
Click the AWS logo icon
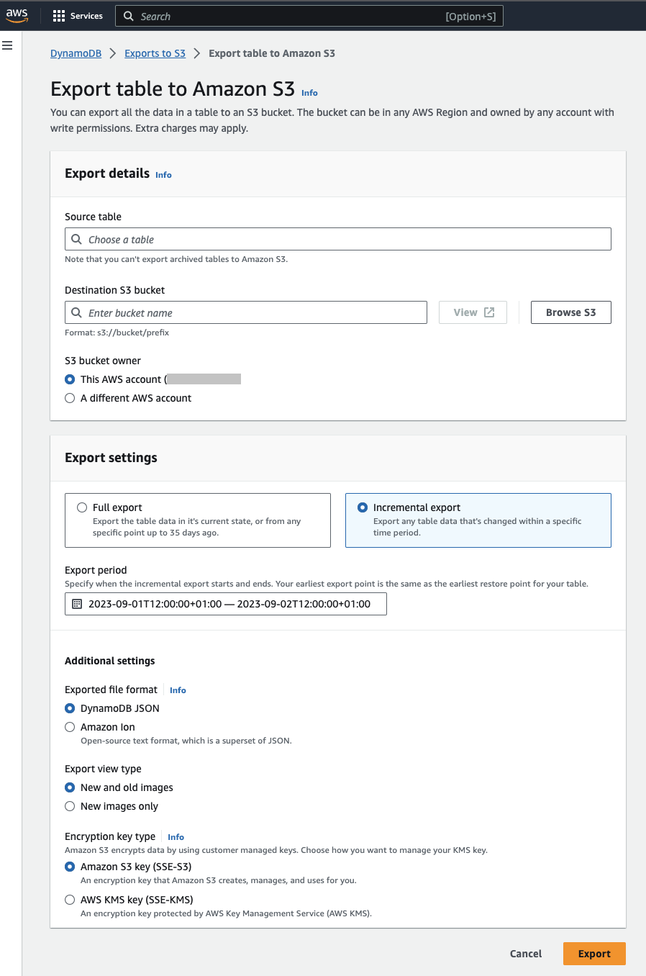tap(17, 16)
